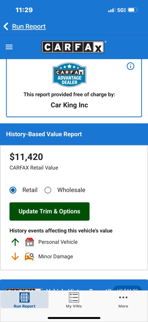Tap the Run Report bottom tab
Image resolution: width=148 pixels, height=322 pixels.
pos(24,300)
